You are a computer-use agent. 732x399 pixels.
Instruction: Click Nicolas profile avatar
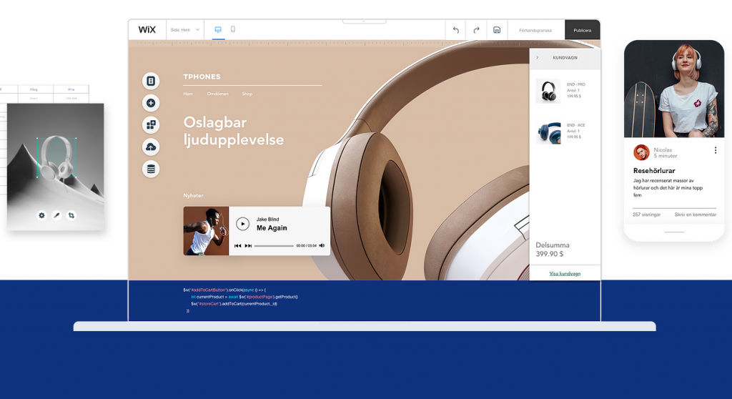coord(641,152)
